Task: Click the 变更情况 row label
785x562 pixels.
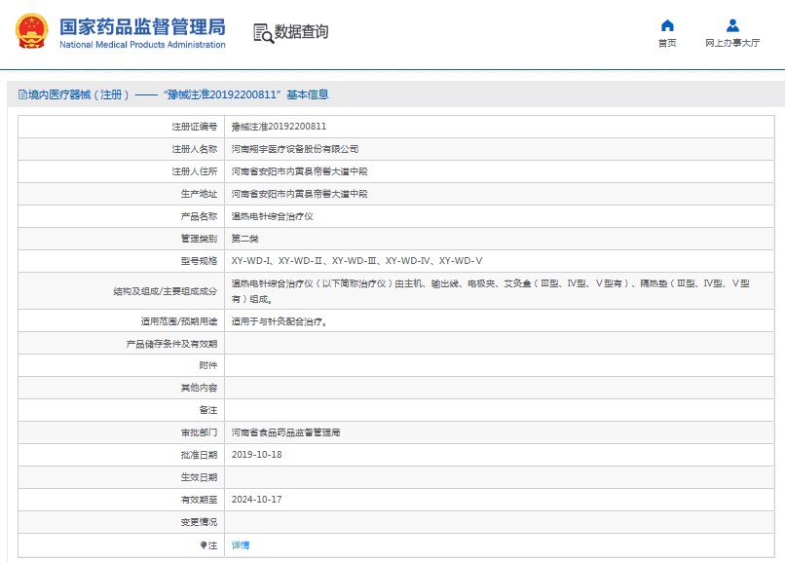Action: pos(200,522)
